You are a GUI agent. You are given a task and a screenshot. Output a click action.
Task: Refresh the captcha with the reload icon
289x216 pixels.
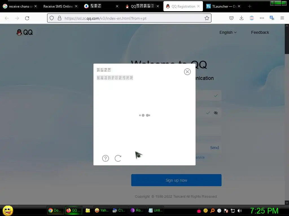pyautogui.click(x=118, y=158)
